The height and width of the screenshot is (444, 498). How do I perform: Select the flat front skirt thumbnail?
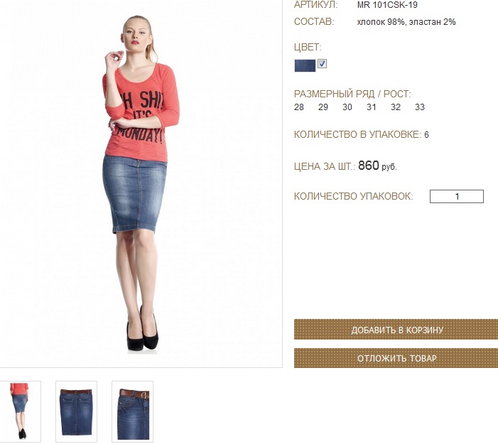76,411
